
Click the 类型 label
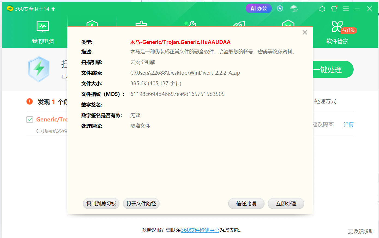tap(87, 42)
